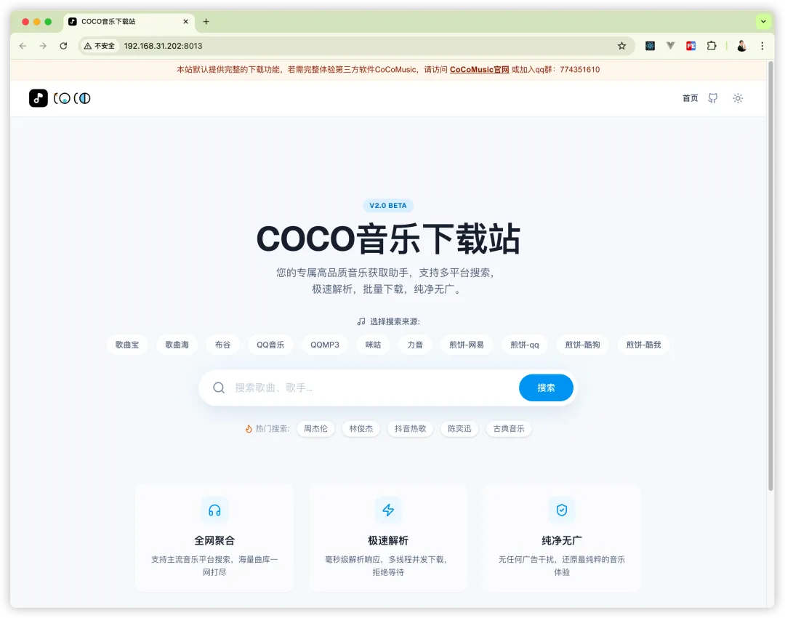785x618 pixels.
Task: Reload the page with refresh icon
Action: (x=63, y=46)
